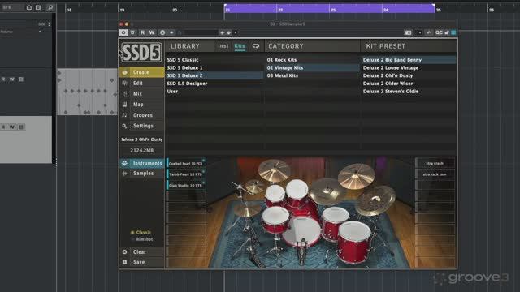Switch to the Edit page
This screenshot has width=520, height=292.
(x=142, y=83)
